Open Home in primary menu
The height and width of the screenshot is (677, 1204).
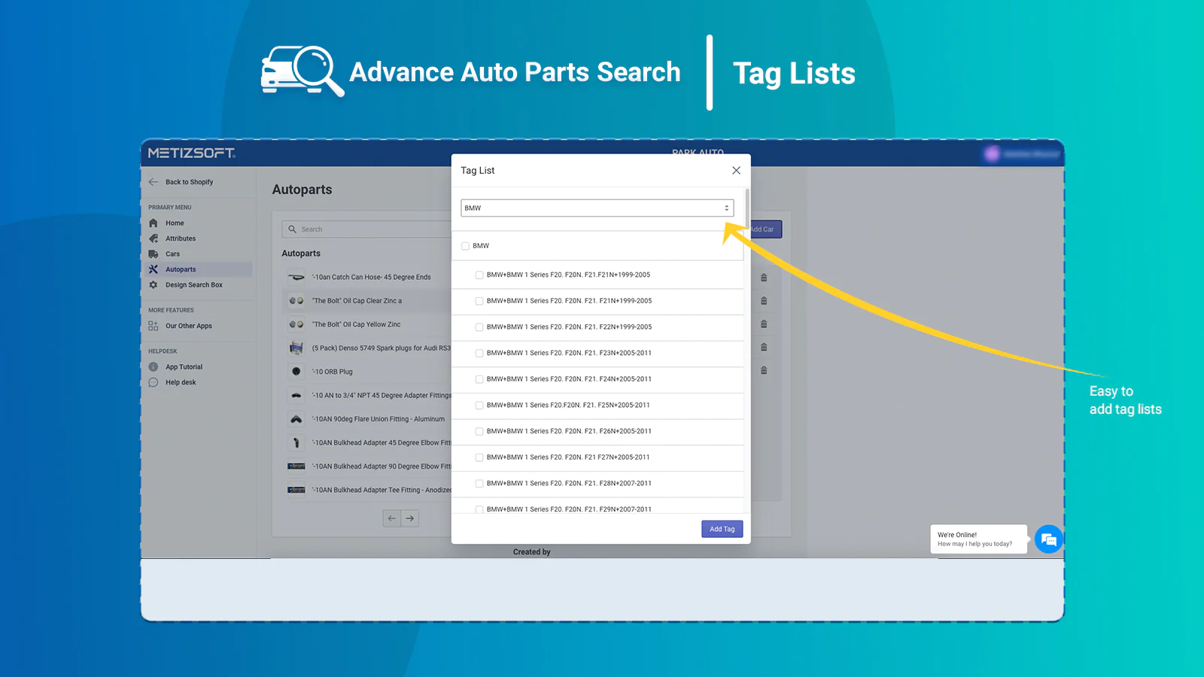coord(175,223)
